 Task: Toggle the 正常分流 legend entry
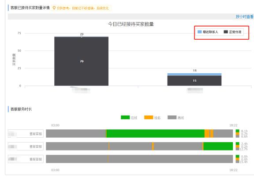(232, 32)
